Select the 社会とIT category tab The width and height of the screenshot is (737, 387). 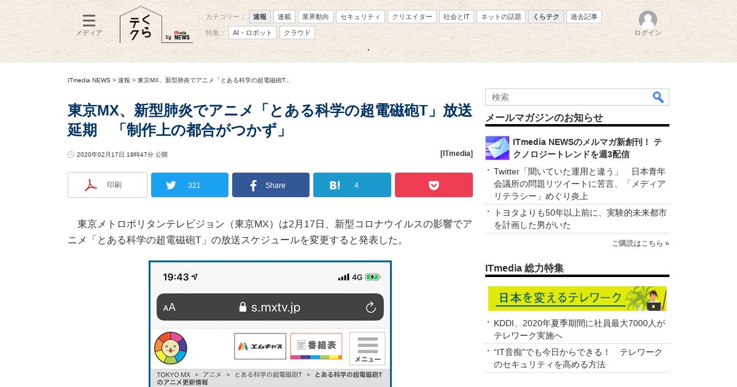pos(456,17)
